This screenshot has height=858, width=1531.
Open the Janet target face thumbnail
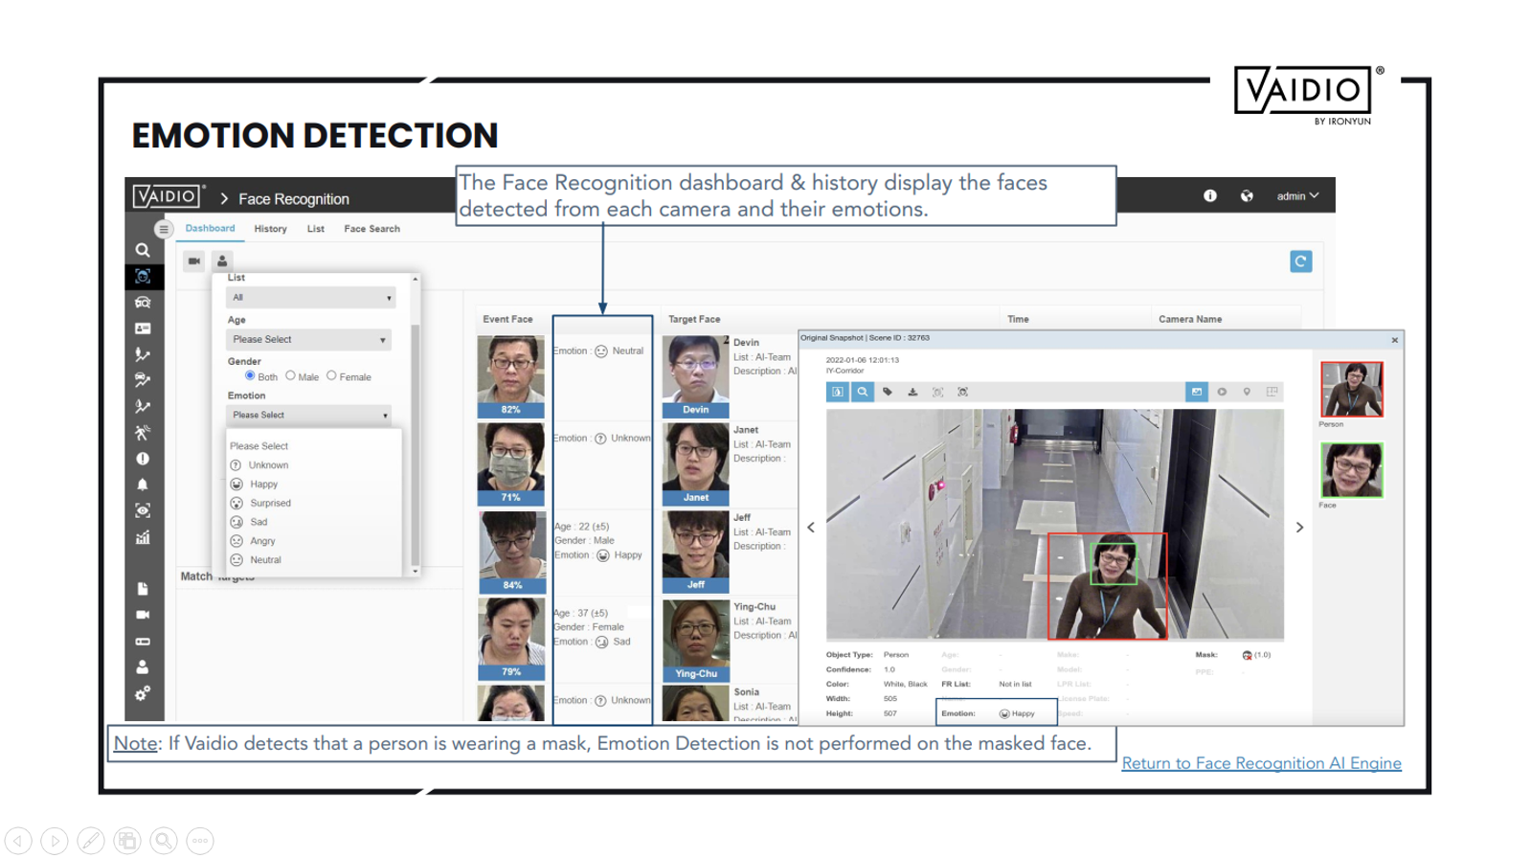(695, 463)
